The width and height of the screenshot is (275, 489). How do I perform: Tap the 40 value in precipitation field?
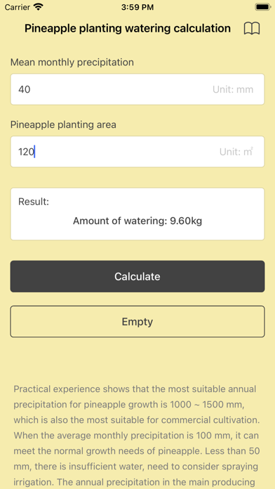click(25, 89)
